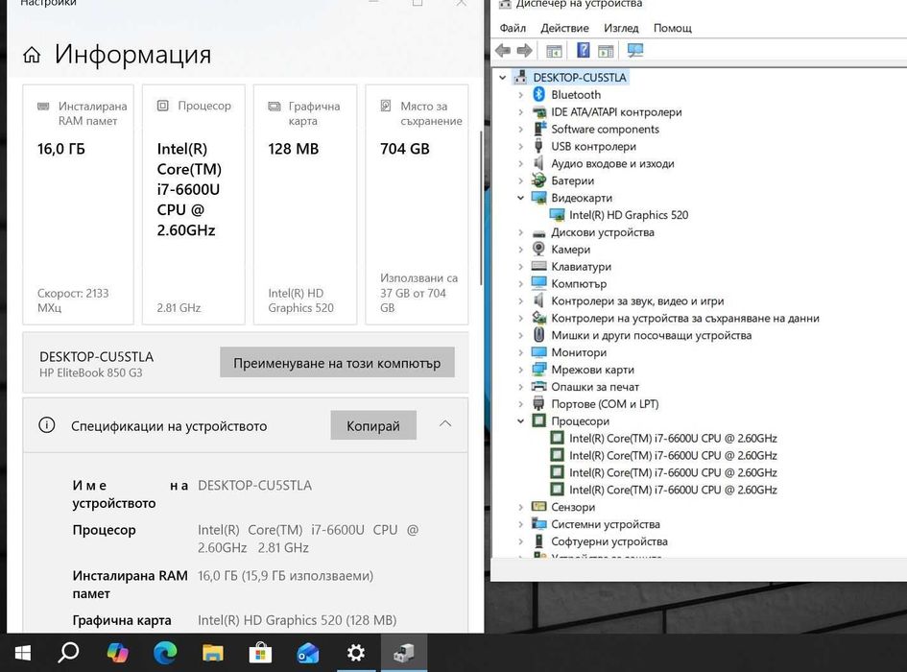Switch to Settings gear in taskbar
Screen dimensions: 907x672
click(x=356, y=653)
